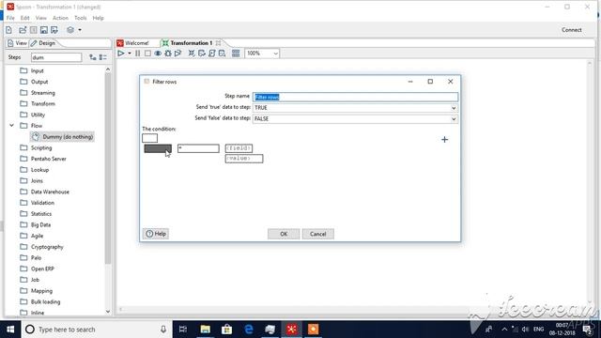Screen dimensions: 601x338
Task: Open the Welcome! tab
Action: coord(132,43)
